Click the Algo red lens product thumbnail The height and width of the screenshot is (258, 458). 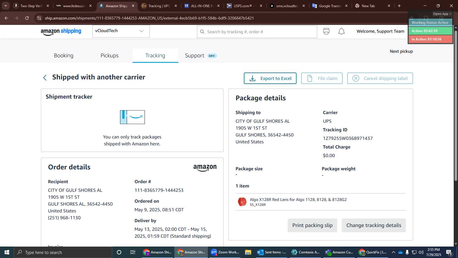[242, 202]
